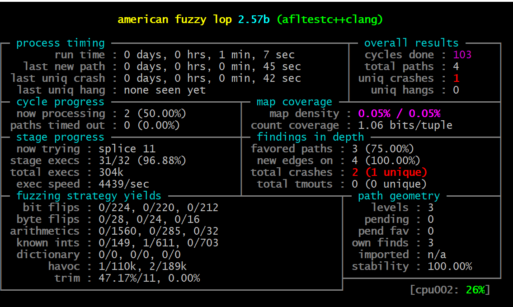Select the 'map density' label
This screenshot has width=513, height=307.
[x=304, y=113]
